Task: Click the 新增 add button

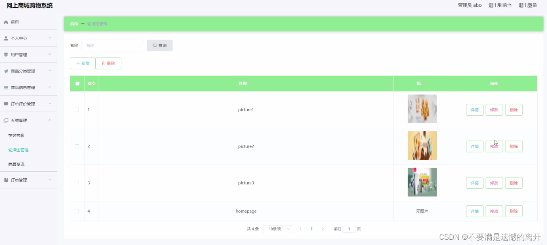Action: pos(83,63)
